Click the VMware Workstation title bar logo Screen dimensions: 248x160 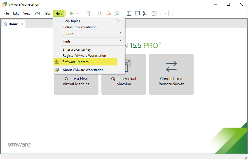(5, 4)
